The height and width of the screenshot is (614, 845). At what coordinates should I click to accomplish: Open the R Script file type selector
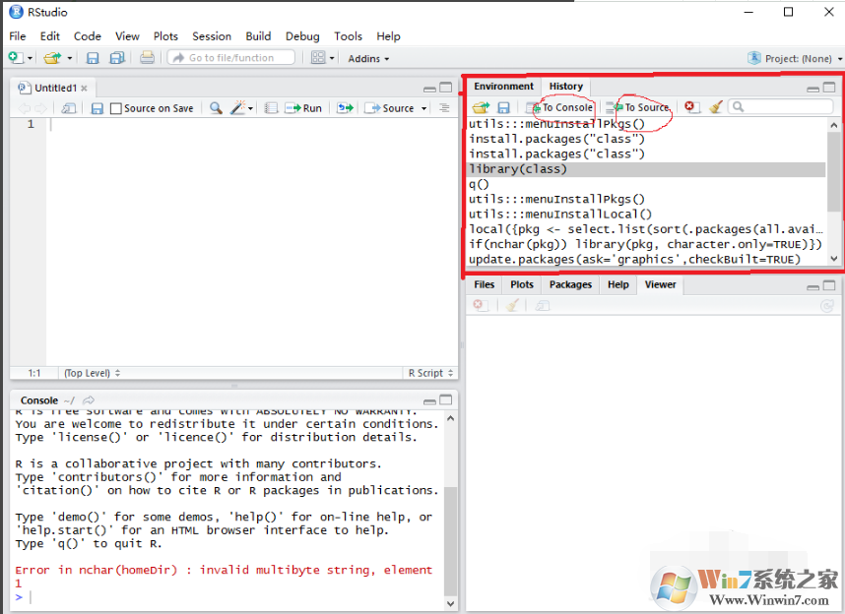pos(430,373)
